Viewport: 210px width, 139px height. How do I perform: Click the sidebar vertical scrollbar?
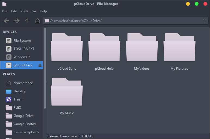tap(45, 68)
